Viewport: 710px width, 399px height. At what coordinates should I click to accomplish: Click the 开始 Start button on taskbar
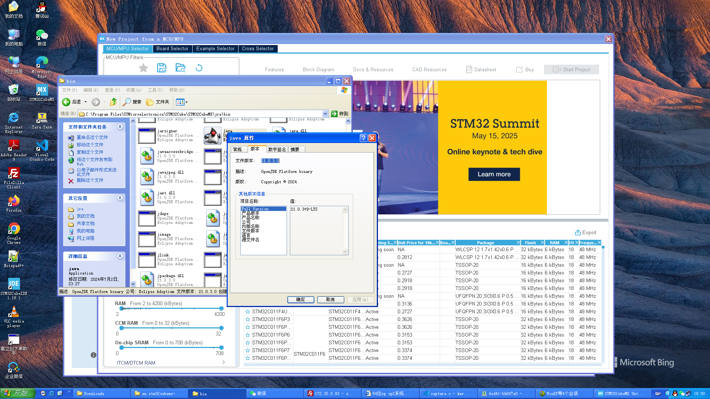pyautogui.click(x=18, y=393)
